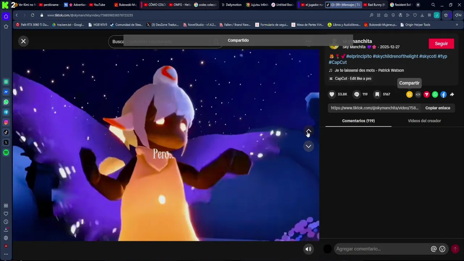Image resolution: width=464 pixels, height=261 pixels.
Task: Open trackers.txt Google bookmark
Action: (68, 25)
